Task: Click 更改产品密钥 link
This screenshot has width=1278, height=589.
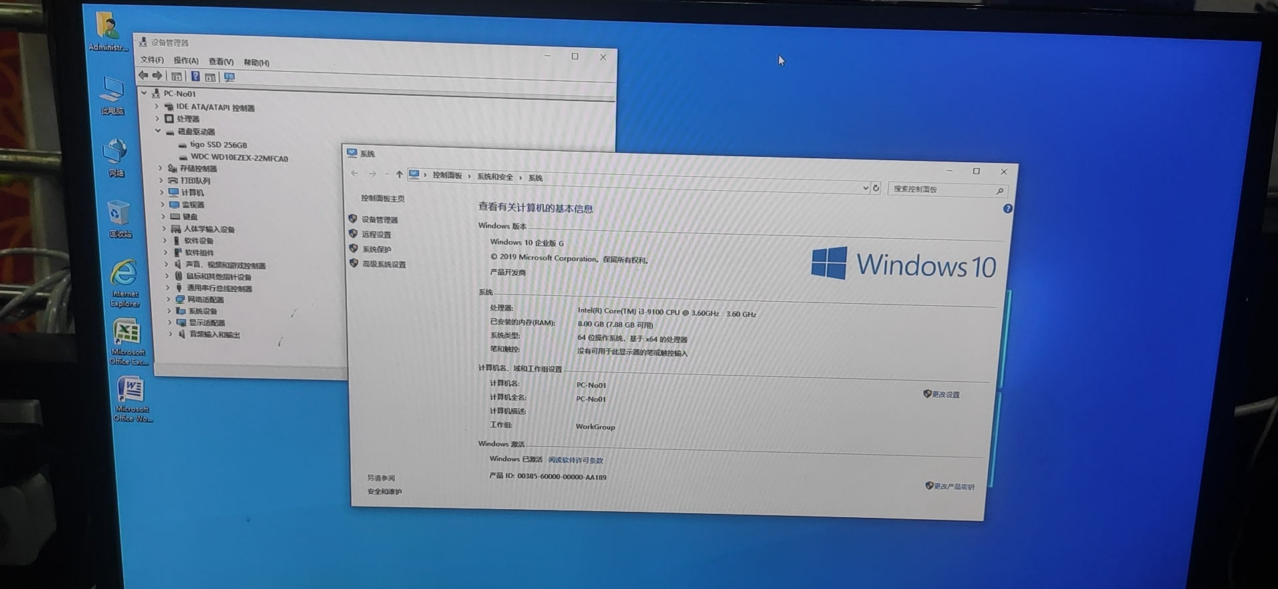Action: [x=954, y=487]
